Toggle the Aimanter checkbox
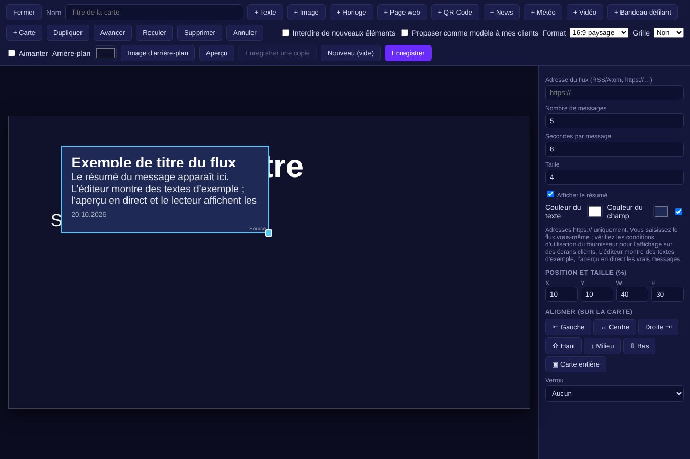The width and height of the screenshot is (690, 459). click(11, 53)
